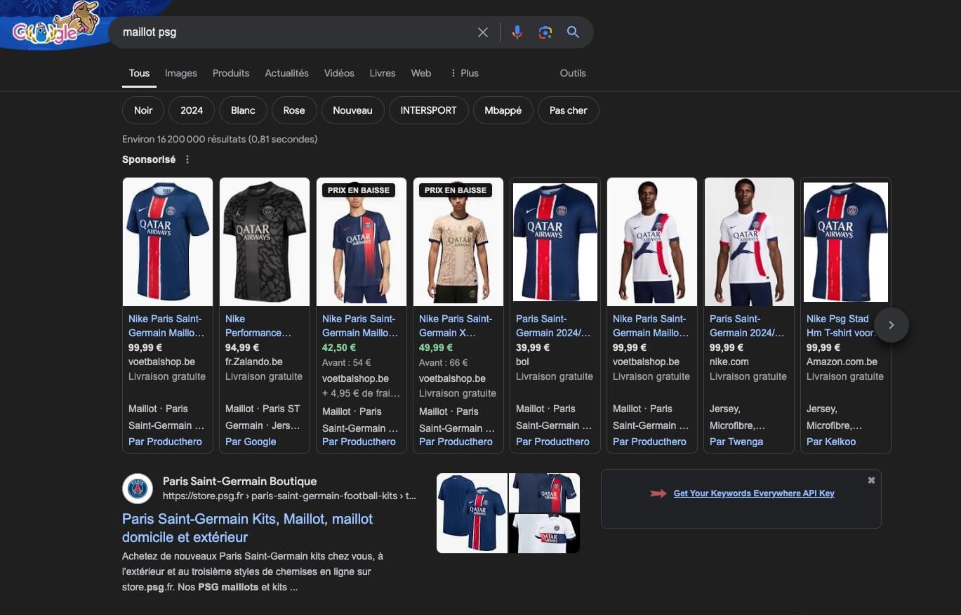Image resolution: width=961 pixels, height=615 pixels.
Task: Apply the Rose filter chip
Action: click(x=294, y=110)
